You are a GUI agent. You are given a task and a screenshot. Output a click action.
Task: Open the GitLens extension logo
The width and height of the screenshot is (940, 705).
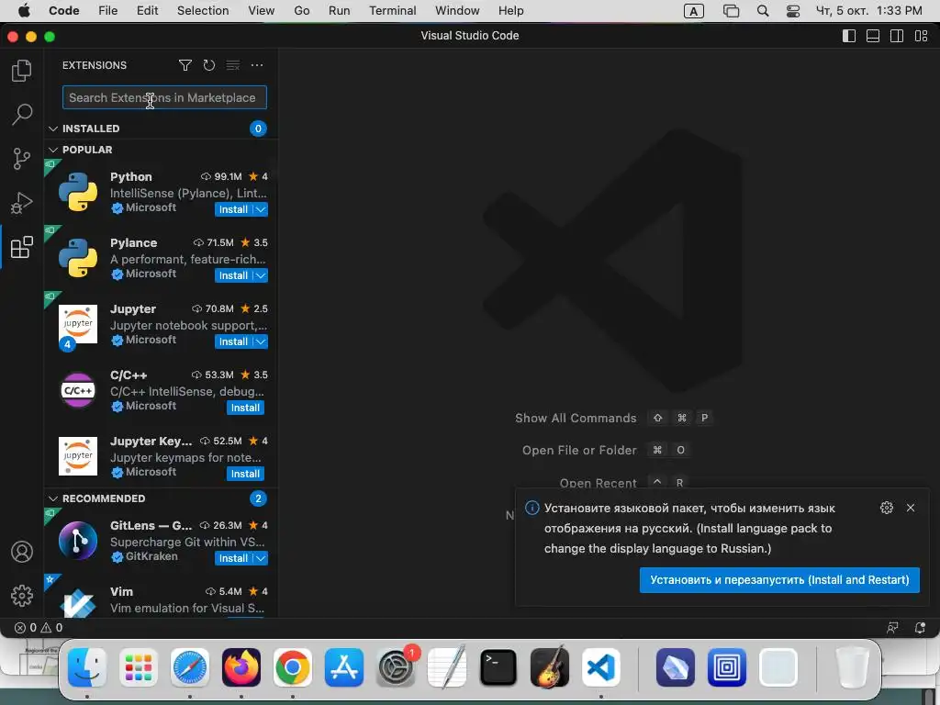coord(78,541)
